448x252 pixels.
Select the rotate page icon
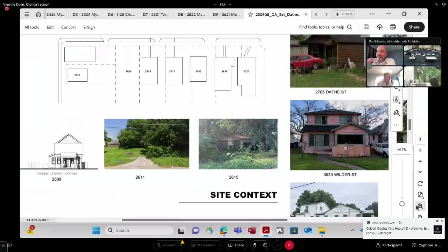click(420, 184)
